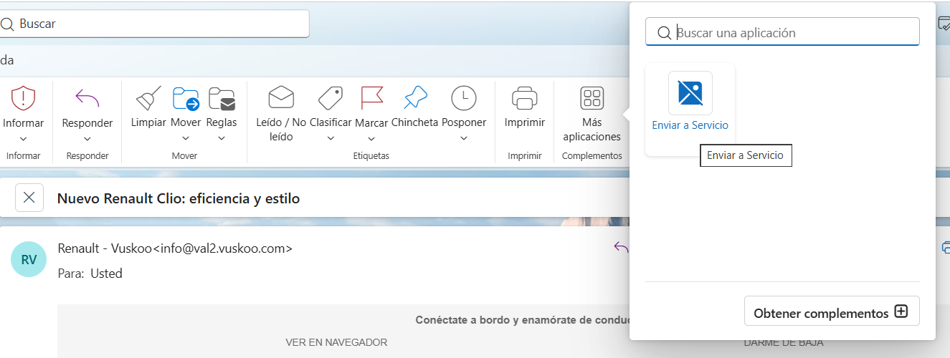The width and height of the screenshot is (950, 358).
Task: Click the DARME DE BAJA link
Action: coord(784,342)
